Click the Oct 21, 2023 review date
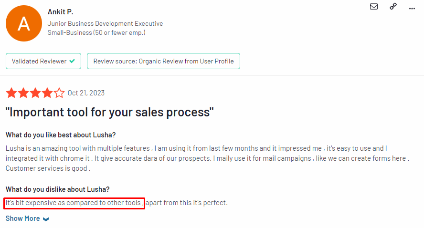 pyautogui.click(x=86, y=93)
